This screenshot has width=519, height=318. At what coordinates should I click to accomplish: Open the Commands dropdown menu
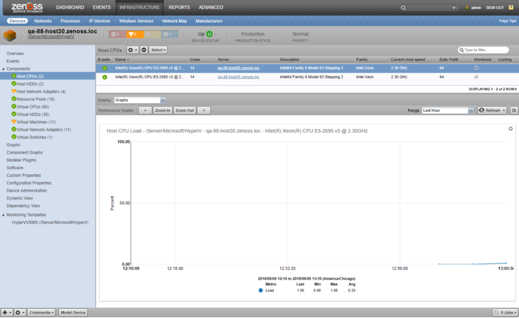coord(41,312)
